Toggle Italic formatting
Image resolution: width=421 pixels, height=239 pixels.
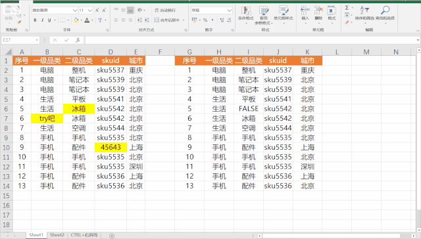click(x=42, y=20)
